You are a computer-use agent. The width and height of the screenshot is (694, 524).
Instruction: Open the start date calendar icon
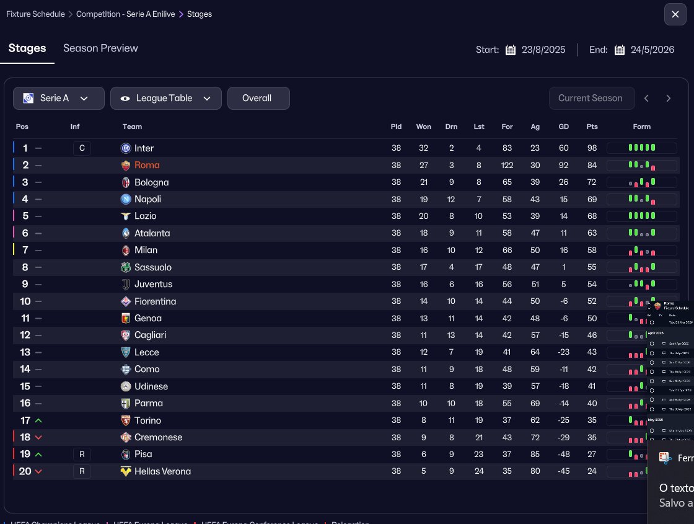coord(511,50)
